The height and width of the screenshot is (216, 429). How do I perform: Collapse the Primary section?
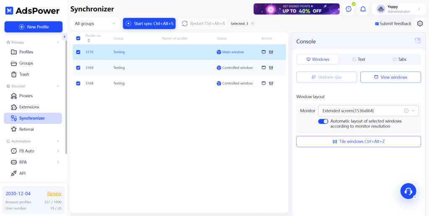pos(58,42)
